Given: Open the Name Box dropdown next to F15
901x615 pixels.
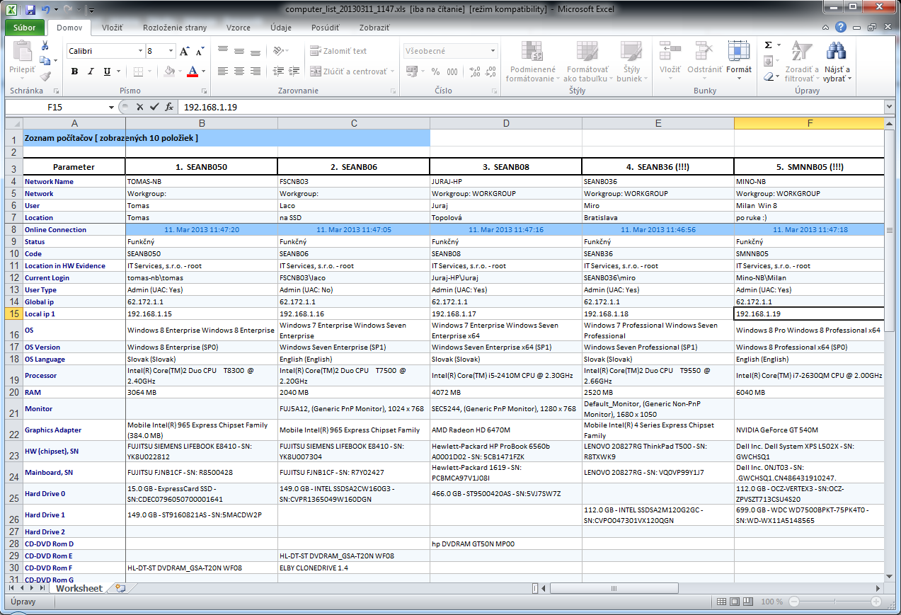Looking at the screenshot, I should point(111,107).
